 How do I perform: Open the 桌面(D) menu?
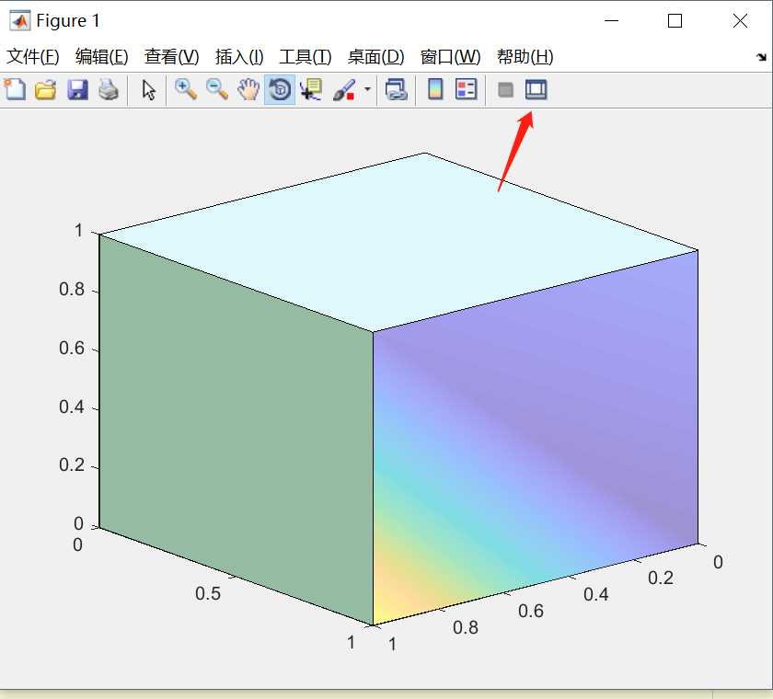(x=376, y=57)
